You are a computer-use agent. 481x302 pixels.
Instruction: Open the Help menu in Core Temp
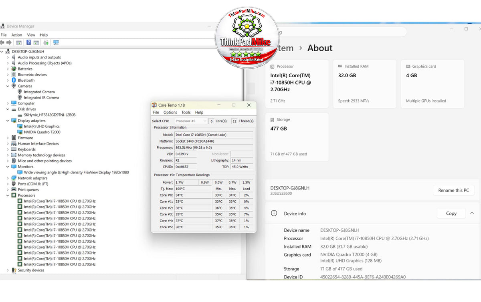click(199, 113)
